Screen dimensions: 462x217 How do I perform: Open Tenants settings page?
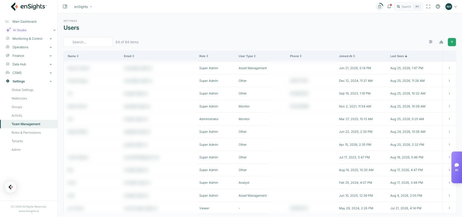(17, 141)
